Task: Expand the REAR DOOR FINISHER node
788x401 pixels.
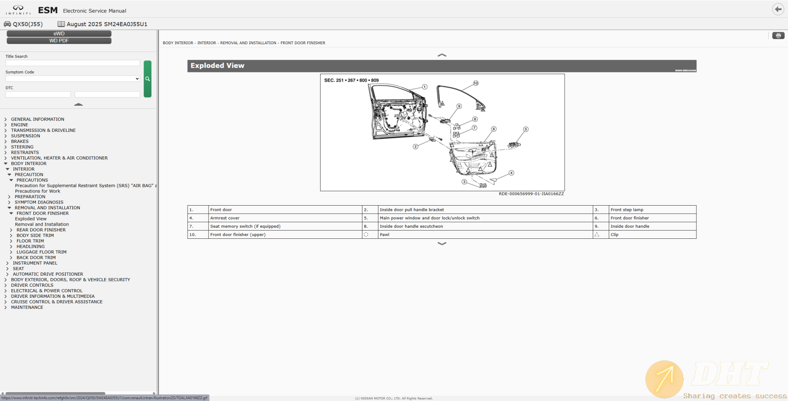Action: click(11, 230)
